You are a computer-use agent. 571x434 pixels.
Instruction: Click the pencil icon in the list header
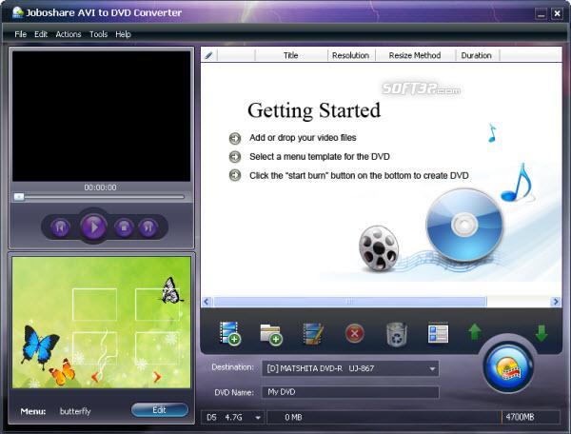[x=208, y=55]
